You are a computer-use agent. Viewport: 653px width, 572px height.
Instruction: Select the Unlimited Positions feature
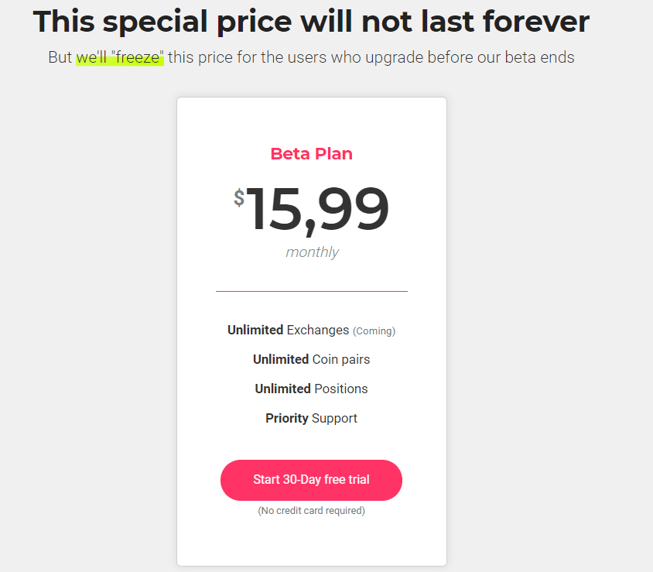[x=311, y=389]
